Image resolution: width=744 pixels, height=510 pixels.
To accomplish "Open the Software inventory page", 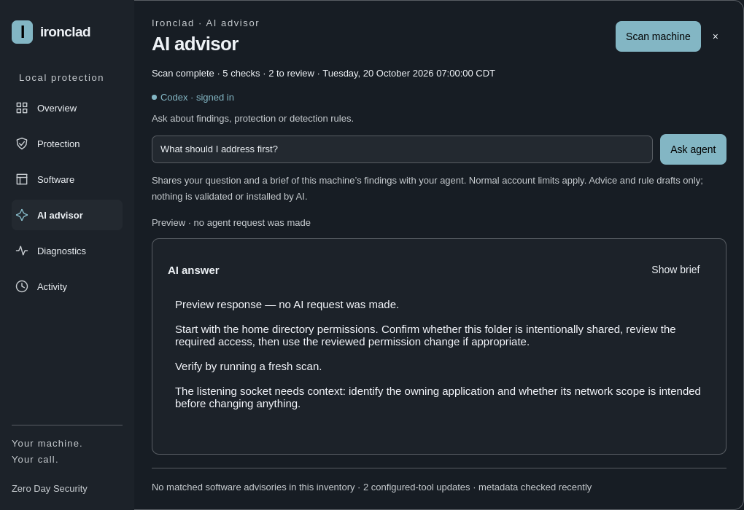I will pos(67,179).
